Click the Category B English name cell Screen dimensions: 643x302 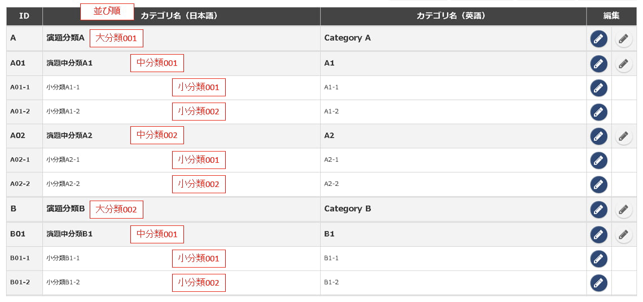coord(348,209)
